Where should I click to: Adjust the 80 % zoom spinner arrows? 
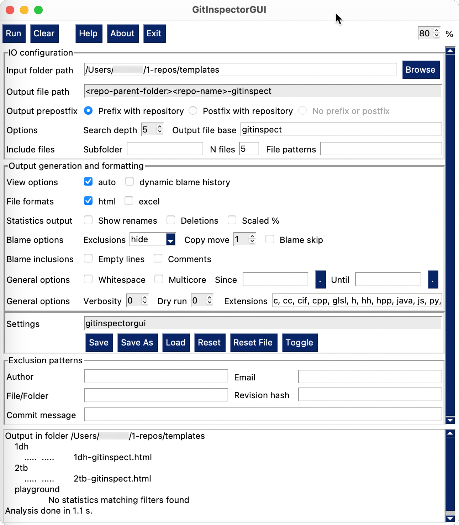pyautogui.click(x=437, y=33)
